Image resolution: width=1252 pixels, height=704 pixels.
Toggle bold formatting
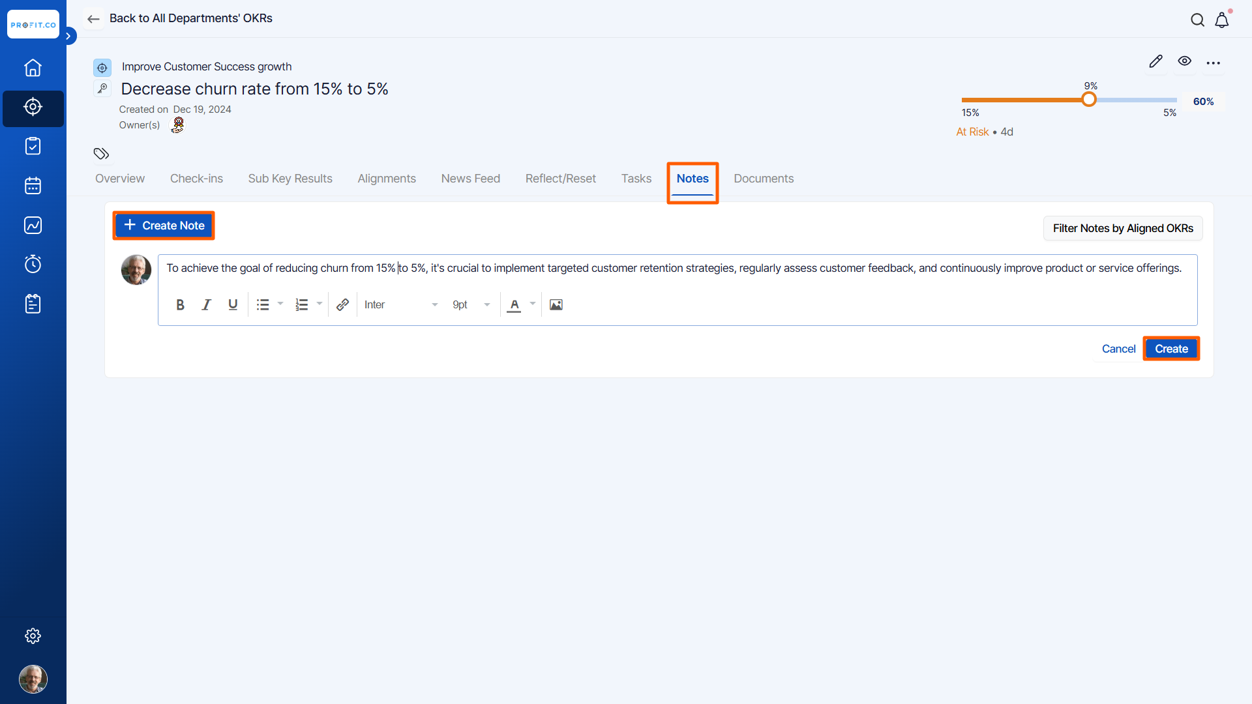tap(180, 304)
